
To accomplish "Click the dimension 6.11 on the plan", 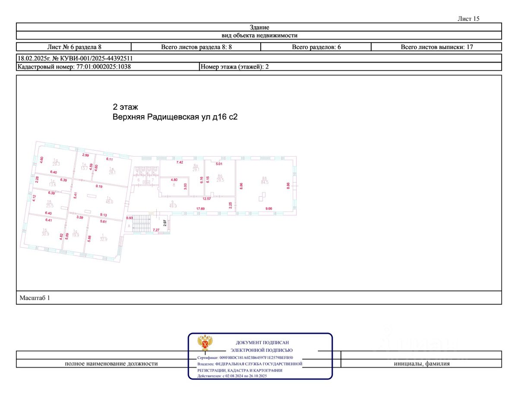I will 110,159.
